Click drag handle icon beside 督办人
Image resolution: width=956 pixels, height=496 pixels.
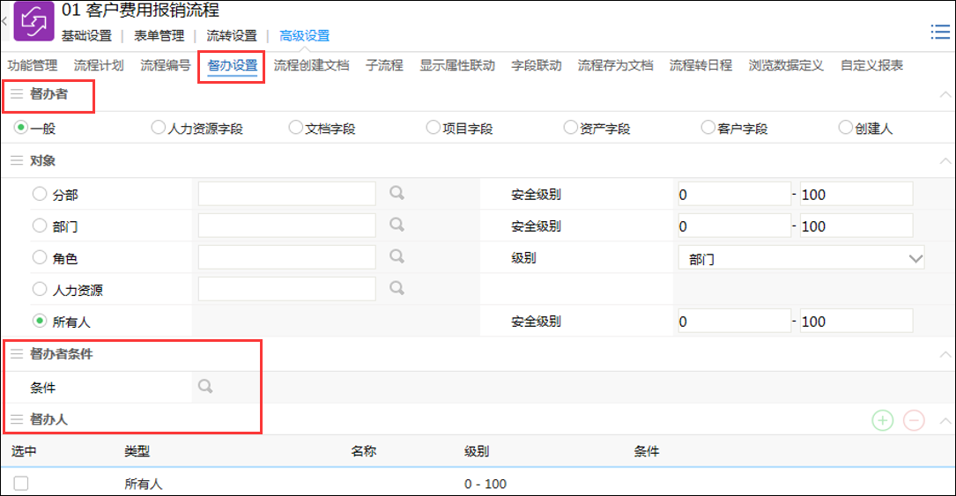(x=17, y=419)
